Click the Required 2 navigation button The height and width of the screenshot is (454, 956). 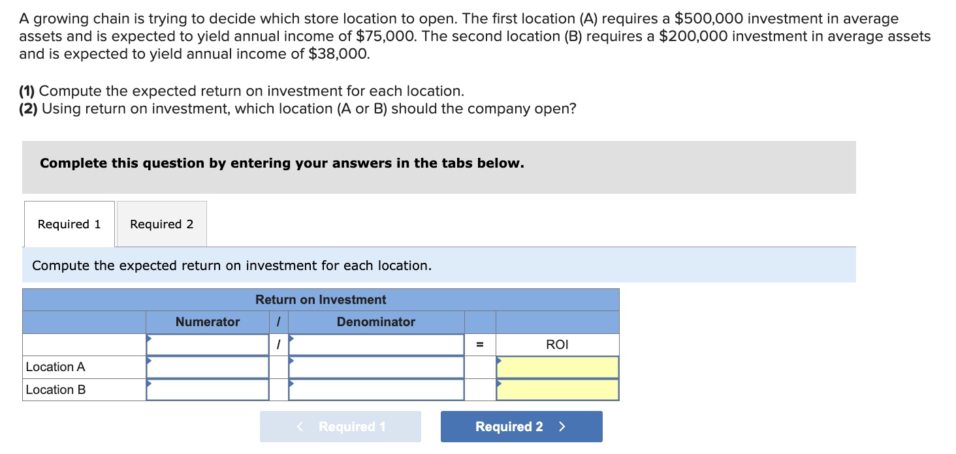coord(520,426)
